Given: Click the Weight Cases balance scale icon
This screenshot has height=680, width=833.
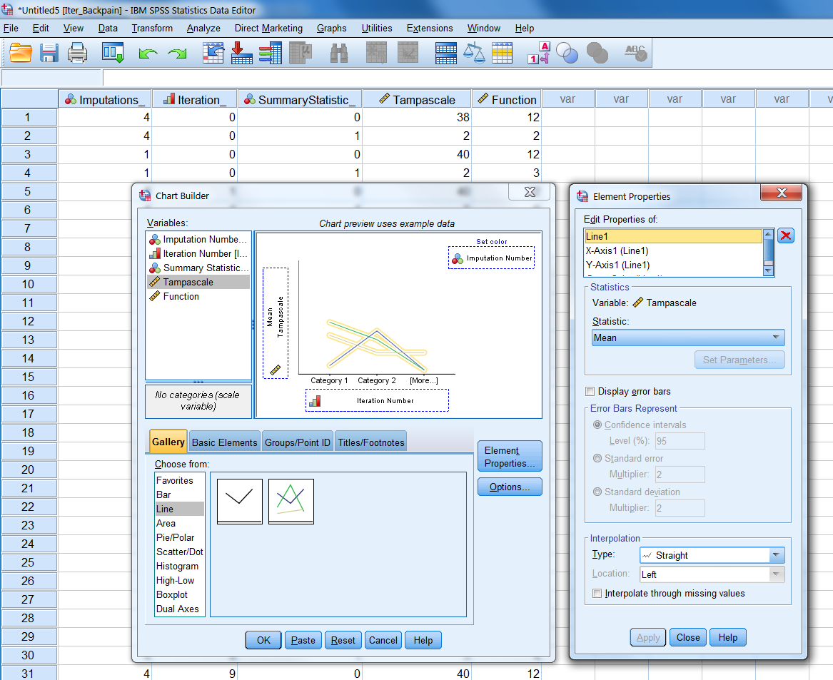Looking at the screenshot, I should pos(474,53).
